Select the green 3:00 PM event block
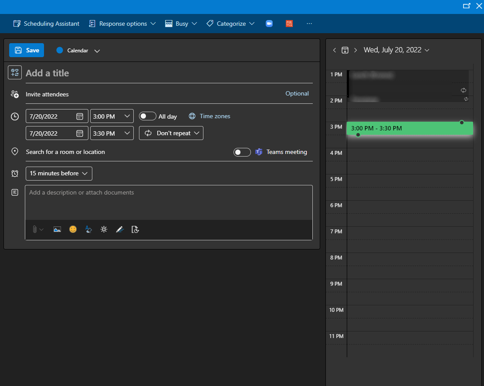The height and width of the screenshot is (386, 484). point(410,128)
